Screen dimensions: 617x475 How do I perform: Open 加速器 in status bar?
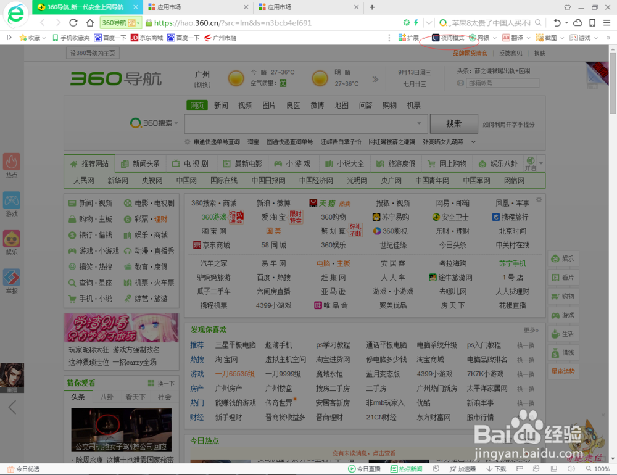[463, 469]
